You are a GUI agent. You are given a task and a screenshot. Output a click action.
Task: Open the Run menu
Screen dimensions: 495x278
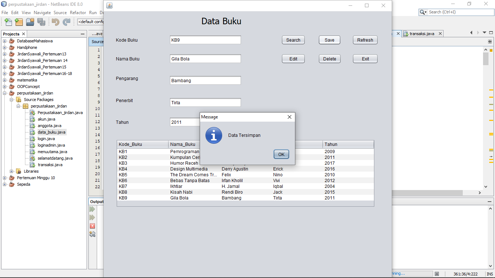[92, 12]
